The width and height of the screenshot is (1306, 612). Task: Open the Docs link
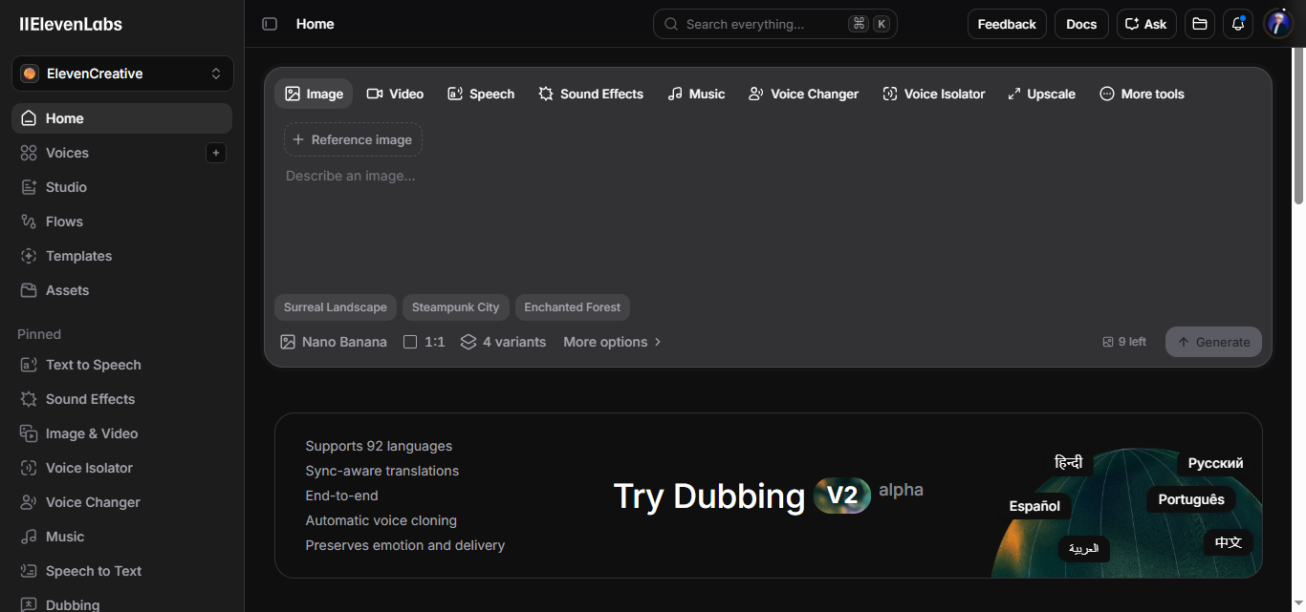1081,24
